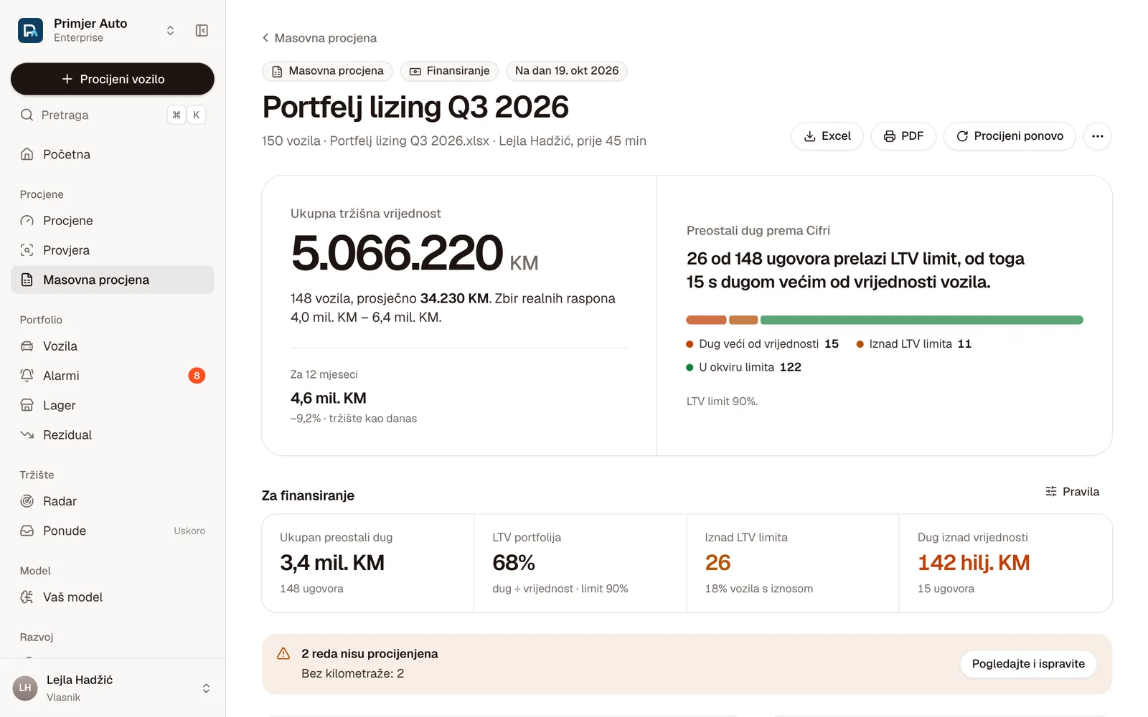Open Početna from sidebar
This screenshot has height=717, width=1148.
(113, 154)
